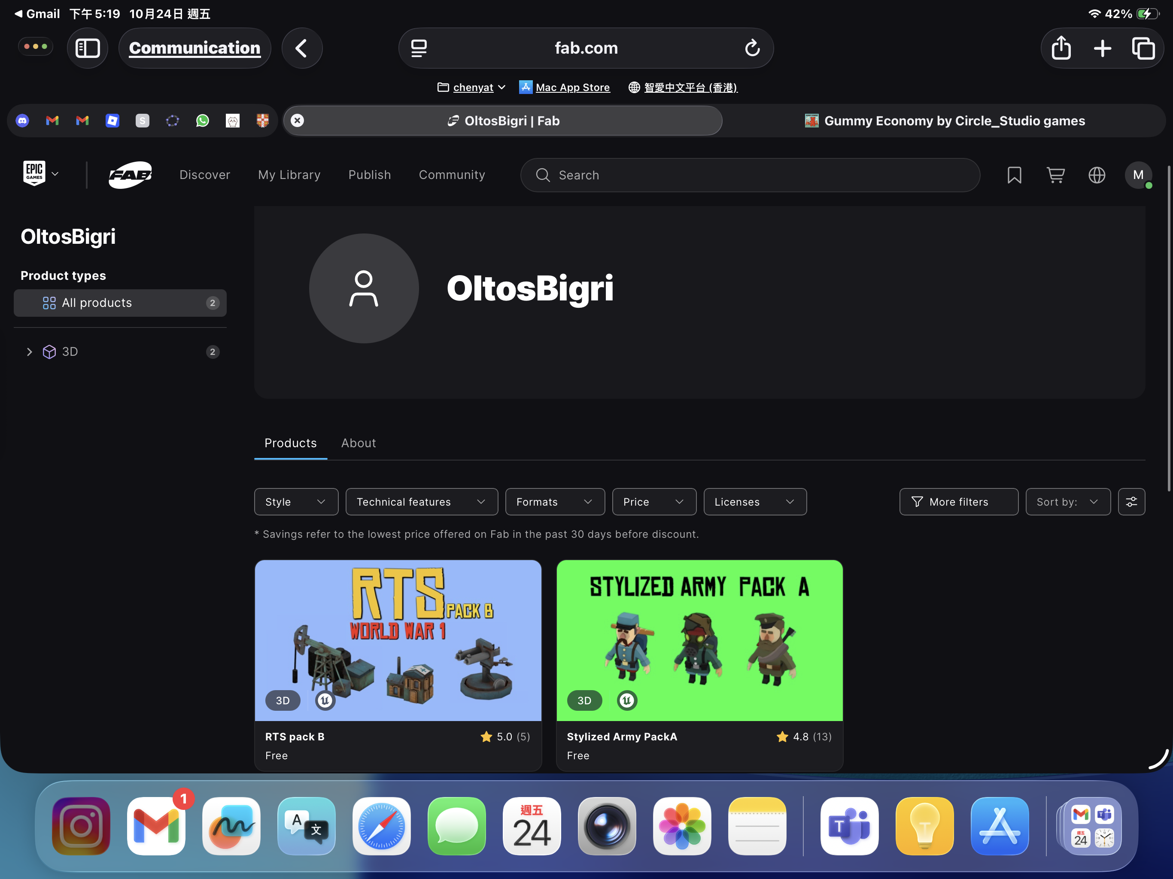Open the Stylized Army PackA thumbnail
Screen dimensions: 1173x879
pos(699,640)
